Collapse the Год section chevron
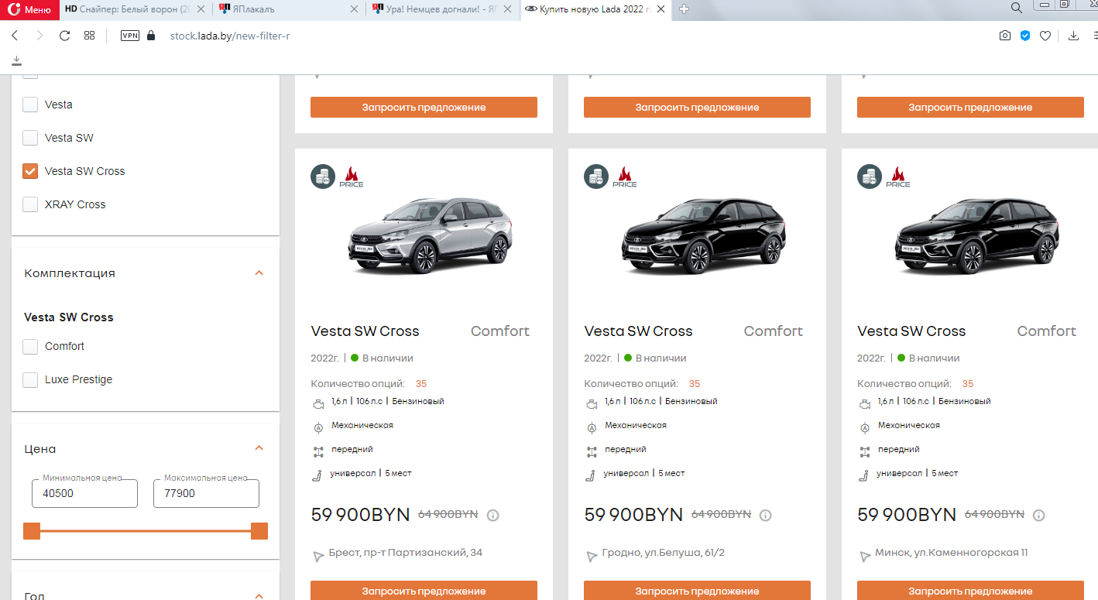The height and width of the screenshot is (600, 1098). [259, 595]
